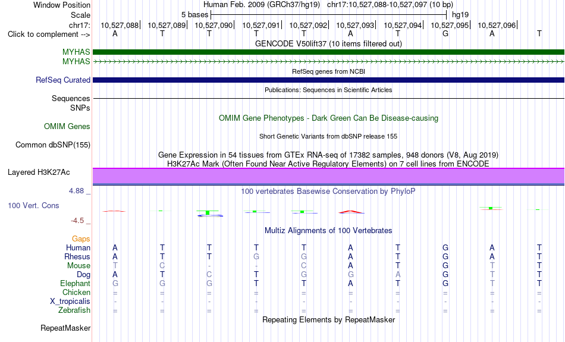Open the OMIM Gene Phenotypes track title

pos(328,118)
